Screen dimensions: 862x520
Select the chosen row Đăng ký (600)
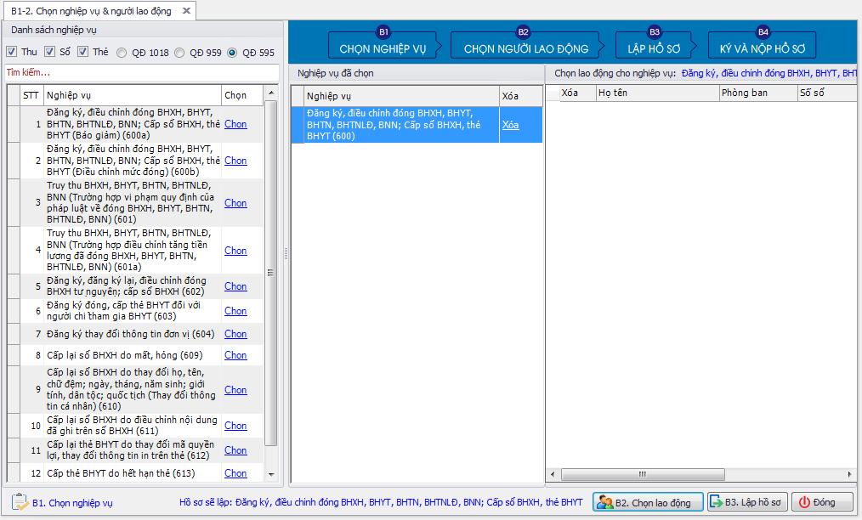(417, 125)
